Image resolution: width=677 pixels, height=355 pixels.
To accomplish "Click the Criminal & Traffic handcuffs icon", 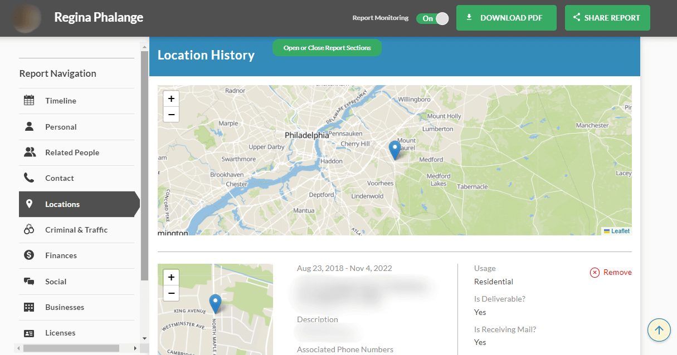I will (x=30, y=230).
